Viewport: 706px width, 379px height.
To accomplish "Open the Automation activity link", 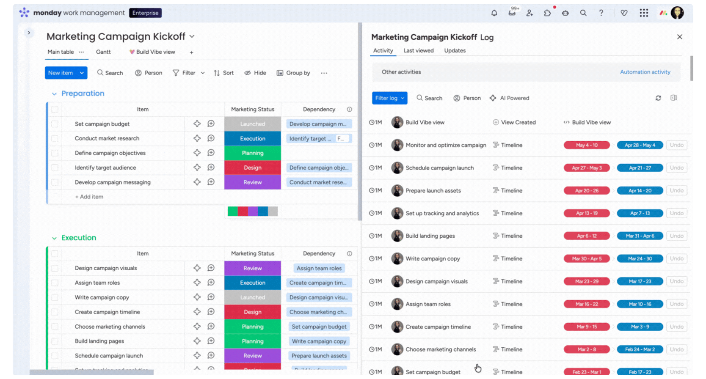I will (x=645, y=72).
